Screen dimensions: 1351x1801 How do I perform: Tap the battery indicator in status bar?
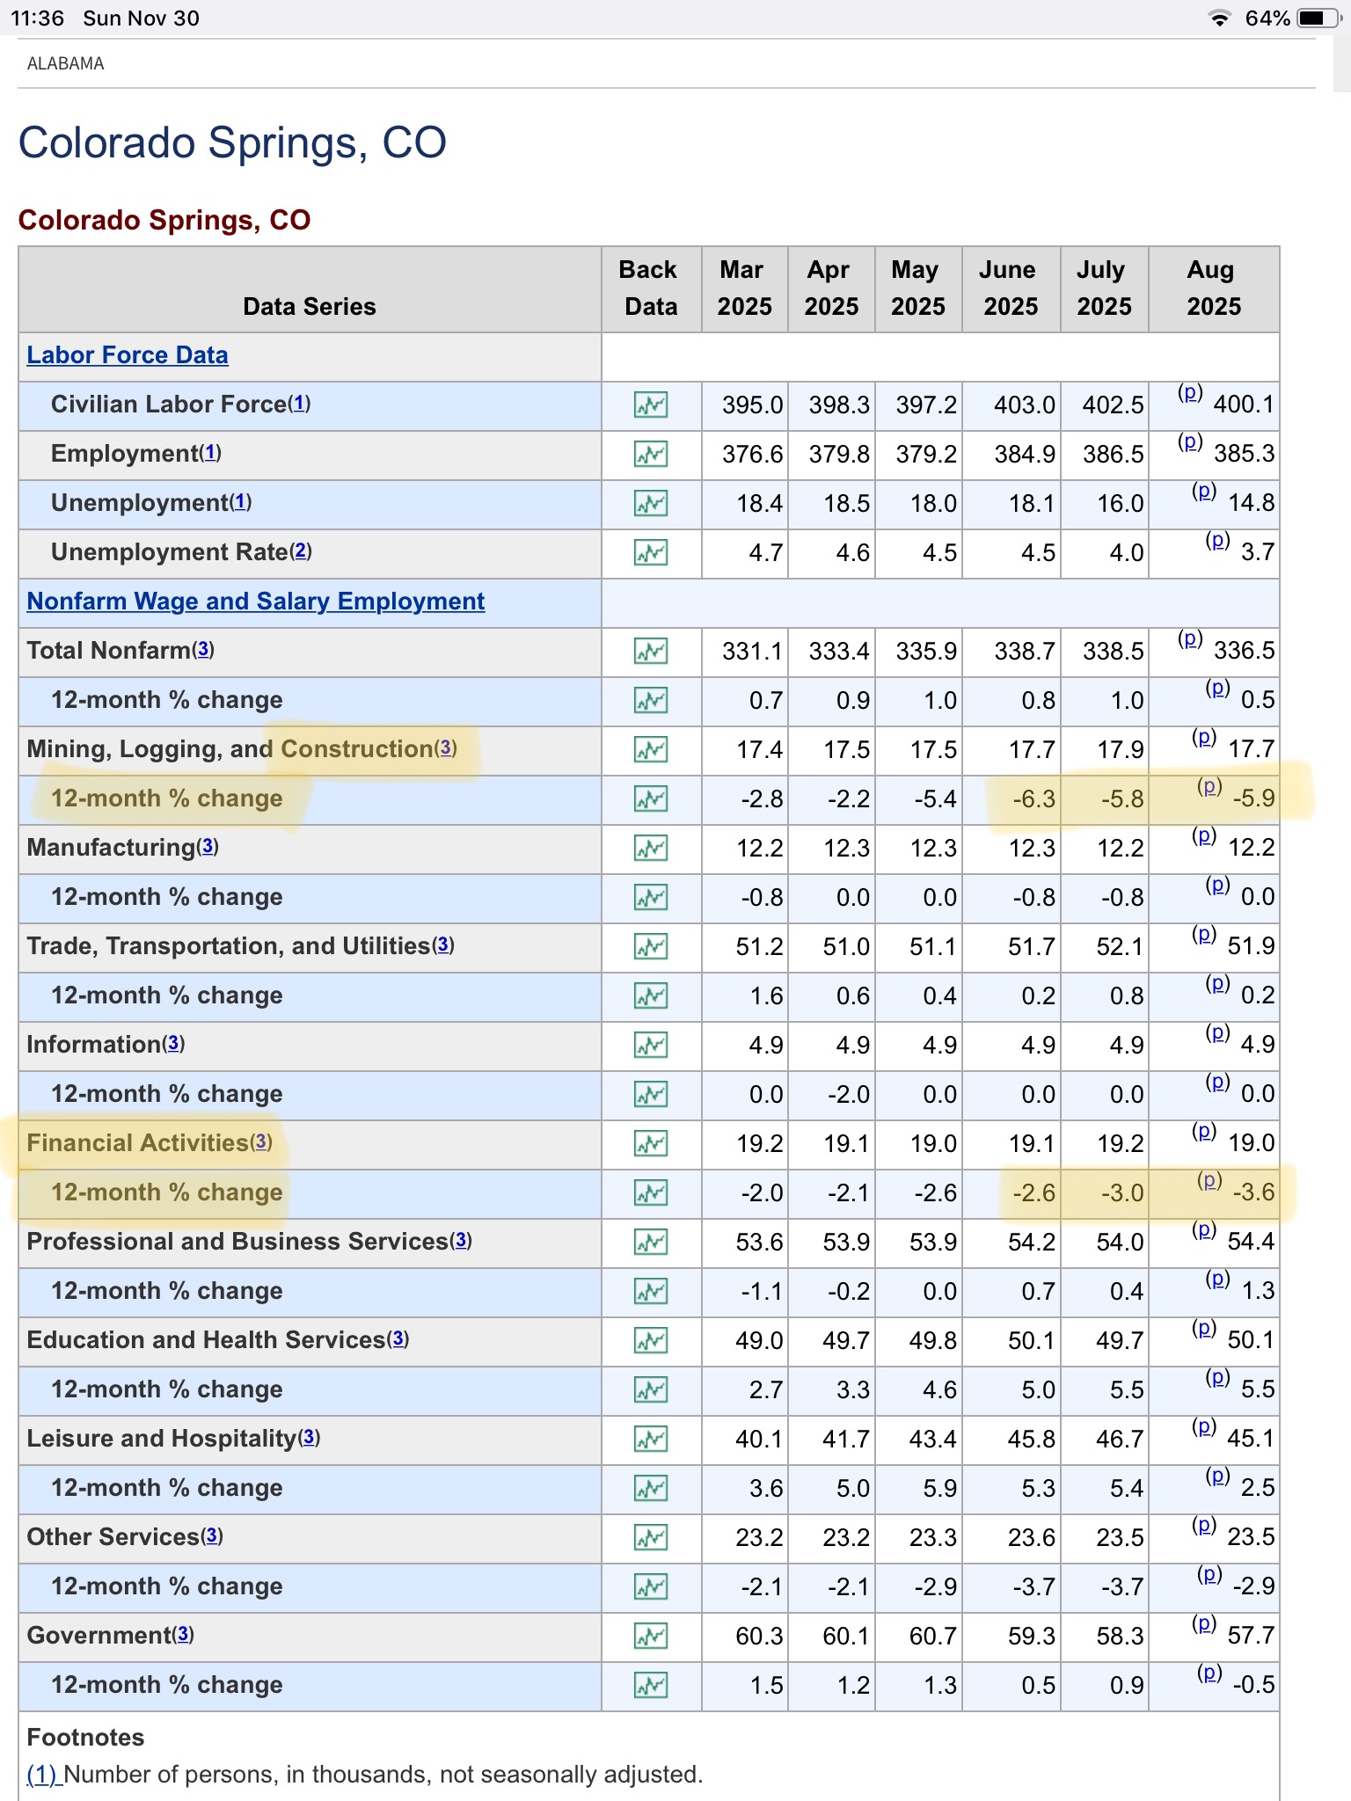pos(1316,18)
